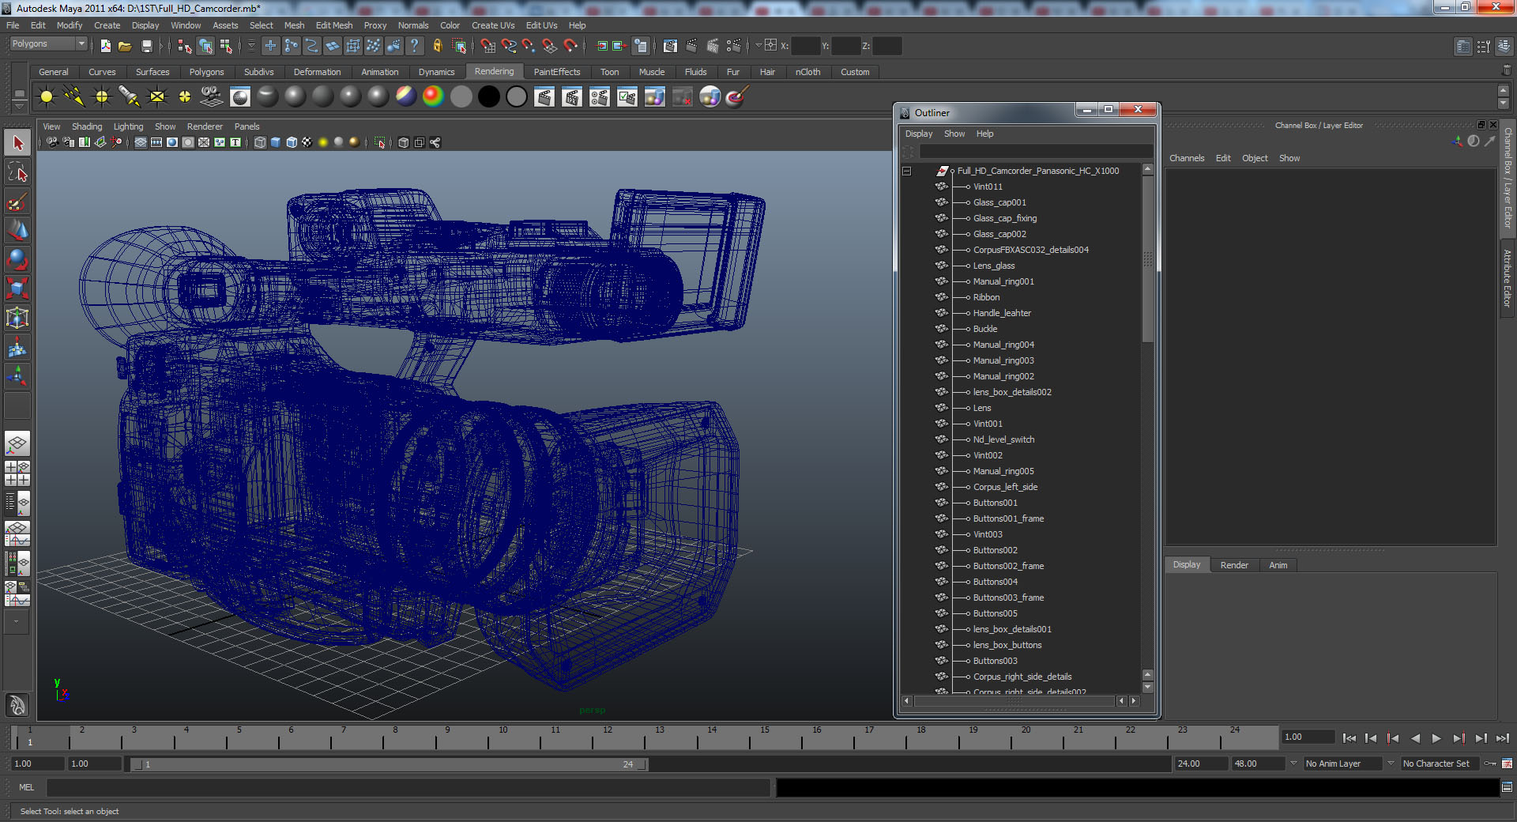Choose the Move tool cone icon

pos(17,231)
